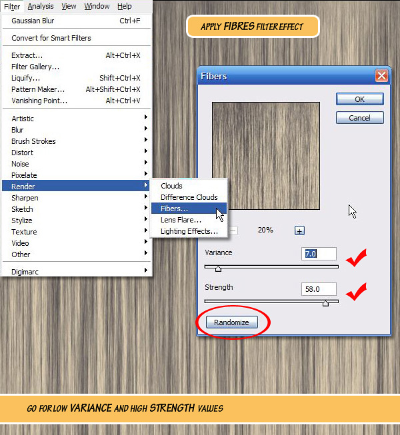
Task: Click OK in Fibers dialog
Action: coord(360,99)
